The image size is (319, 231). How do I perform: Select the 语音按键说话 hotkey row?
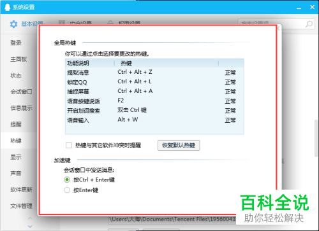point(154,101)
